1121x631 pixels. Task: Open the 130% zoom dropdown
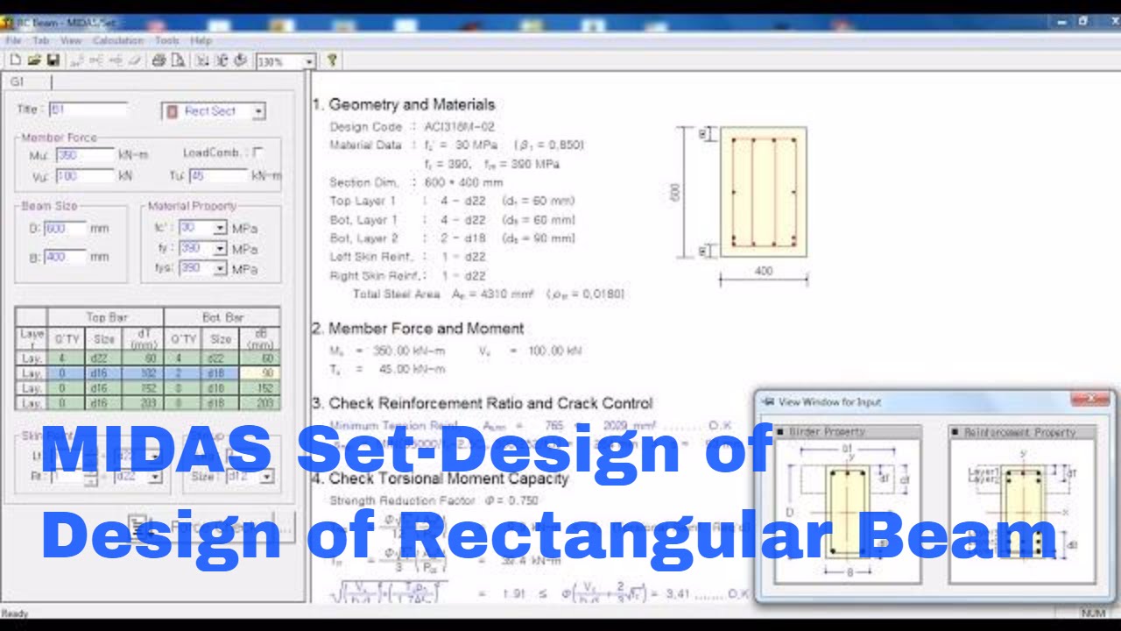[309, 61]
